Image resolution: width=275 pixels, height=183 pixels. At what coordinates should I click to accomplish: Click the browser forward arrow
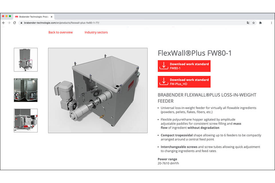pyautogui.click(x=9, y=23)
